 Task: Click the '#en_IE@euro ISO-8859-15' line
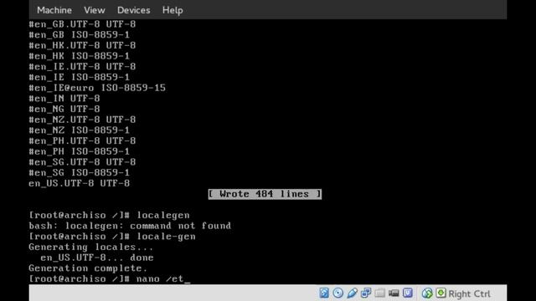(97, 88)
